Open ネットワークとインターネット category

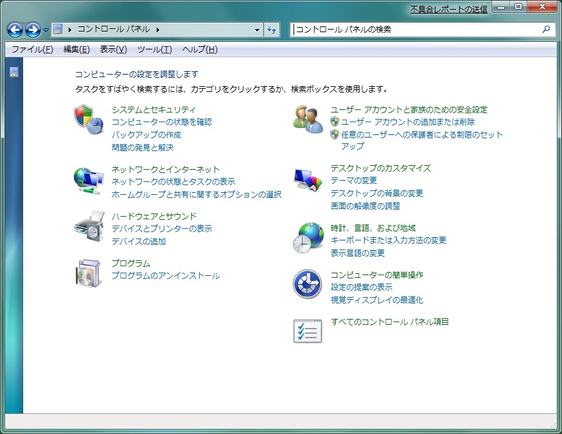[166, 169]
